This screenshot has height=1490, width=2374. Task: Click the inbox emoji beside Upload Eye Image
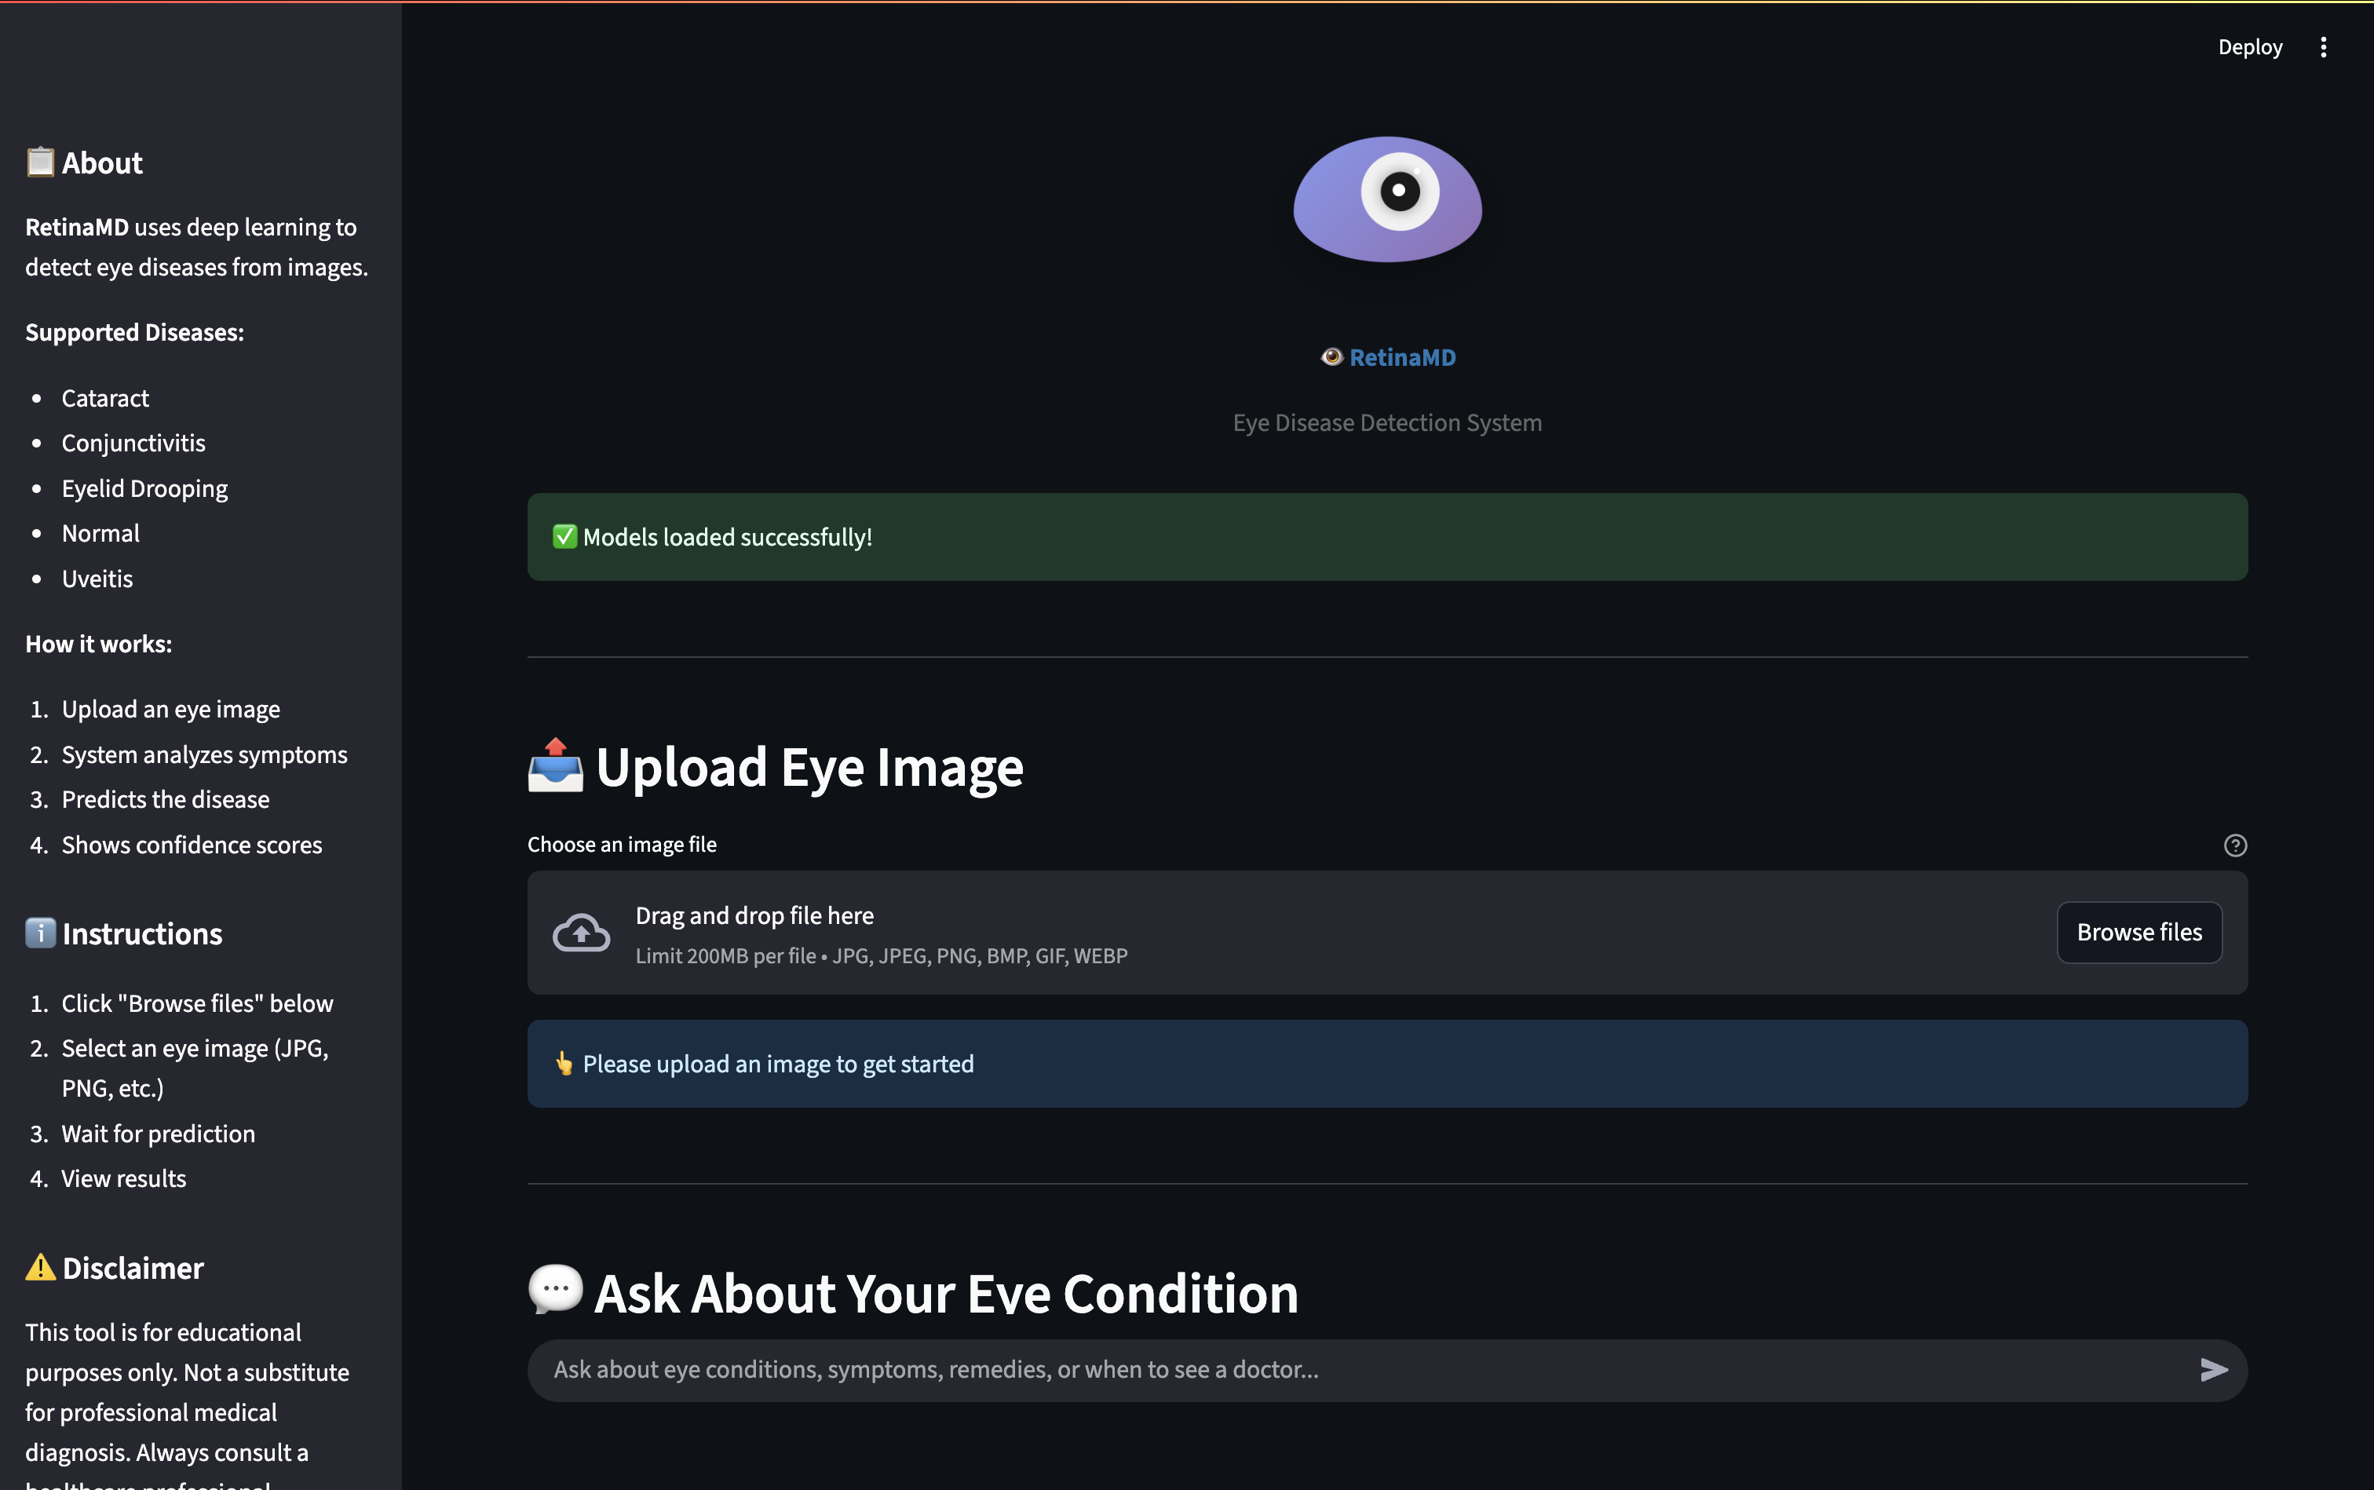pos(555,765)
